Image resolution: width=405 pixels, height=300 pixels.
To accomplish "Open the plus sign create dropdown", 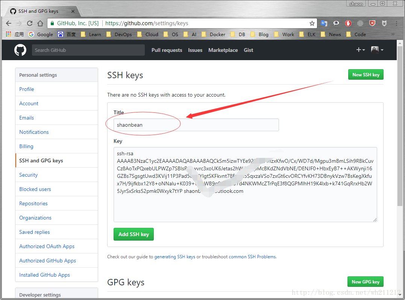I will tap(359, 50).
